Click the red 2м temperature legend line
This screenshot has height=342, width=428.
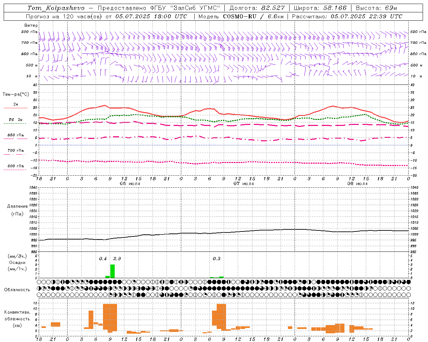point(15,108)
